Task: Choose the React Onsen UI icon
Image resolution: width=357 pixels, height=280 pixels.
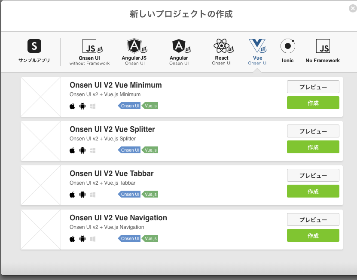Action: (223, 46)
